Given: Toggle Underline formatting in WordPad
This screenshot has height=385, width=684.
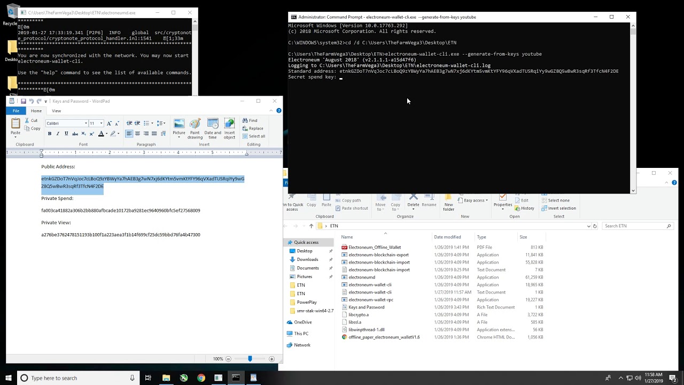Looking at the screenshot, I should [x=66, y=134].
